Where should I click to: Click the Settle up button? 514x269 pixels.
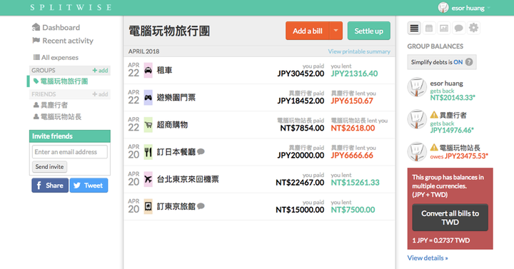(x=369, y=31)
